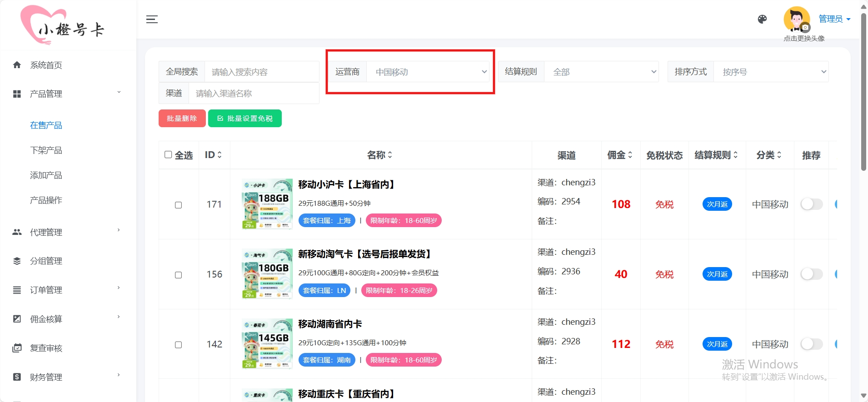Click 套餐归属：湖南 tag

coord(327,360)
